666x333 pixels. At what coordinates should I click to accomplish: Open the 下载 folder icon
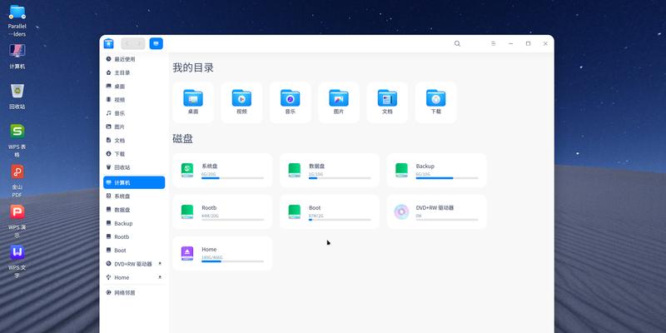point(435,98)
